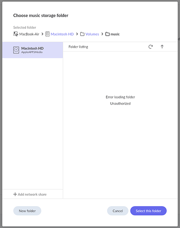
Task: Click chevron between Volumes and music
Action: [102, 34]
